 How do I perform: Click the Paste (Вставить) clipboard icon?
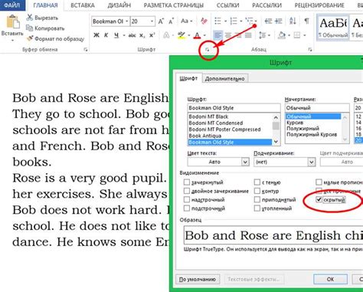(12, 21)
